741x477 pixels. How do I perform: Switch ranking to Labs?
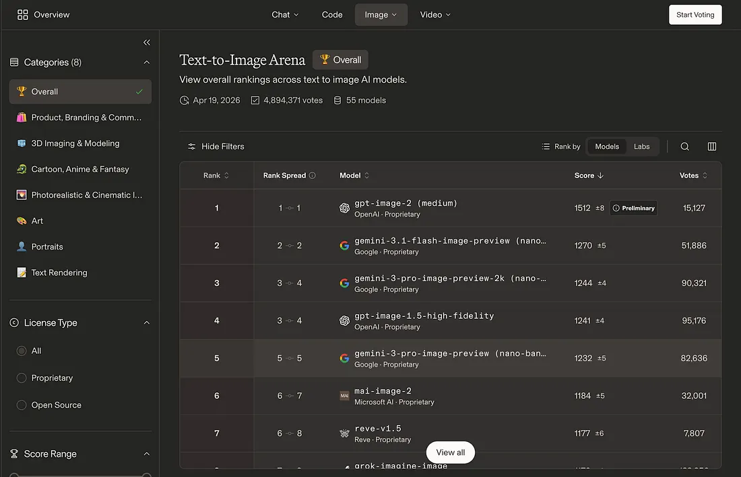pos(642,147)
